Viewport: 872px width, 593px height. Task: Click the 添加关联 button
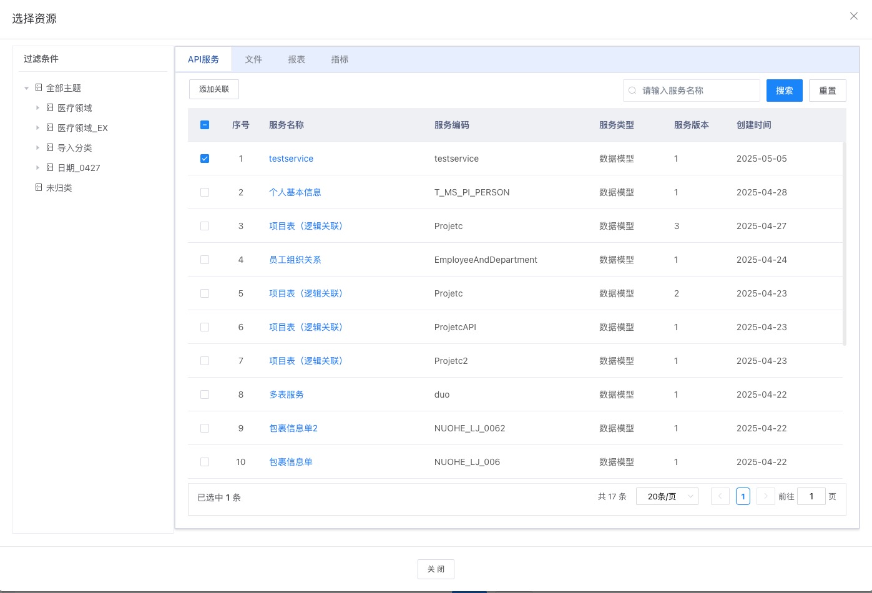tap(214, 89)
